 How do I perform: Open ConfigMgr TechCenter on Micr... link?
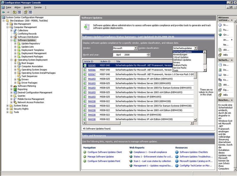[196, 166]
